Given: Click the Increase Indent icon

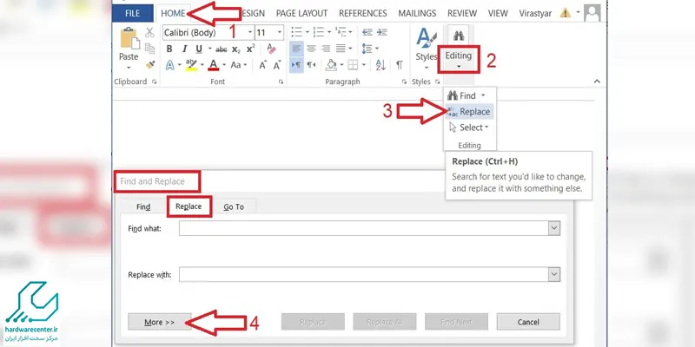Looking at the screenshot, I should pyautogui.click(x=382, y=32).
